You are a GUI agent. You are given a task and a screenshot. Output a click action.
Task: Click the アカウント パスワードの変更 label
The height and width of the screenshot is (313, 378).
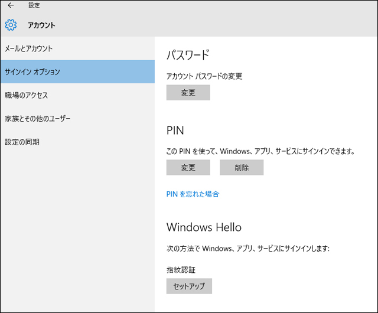(x=204, y=76)
